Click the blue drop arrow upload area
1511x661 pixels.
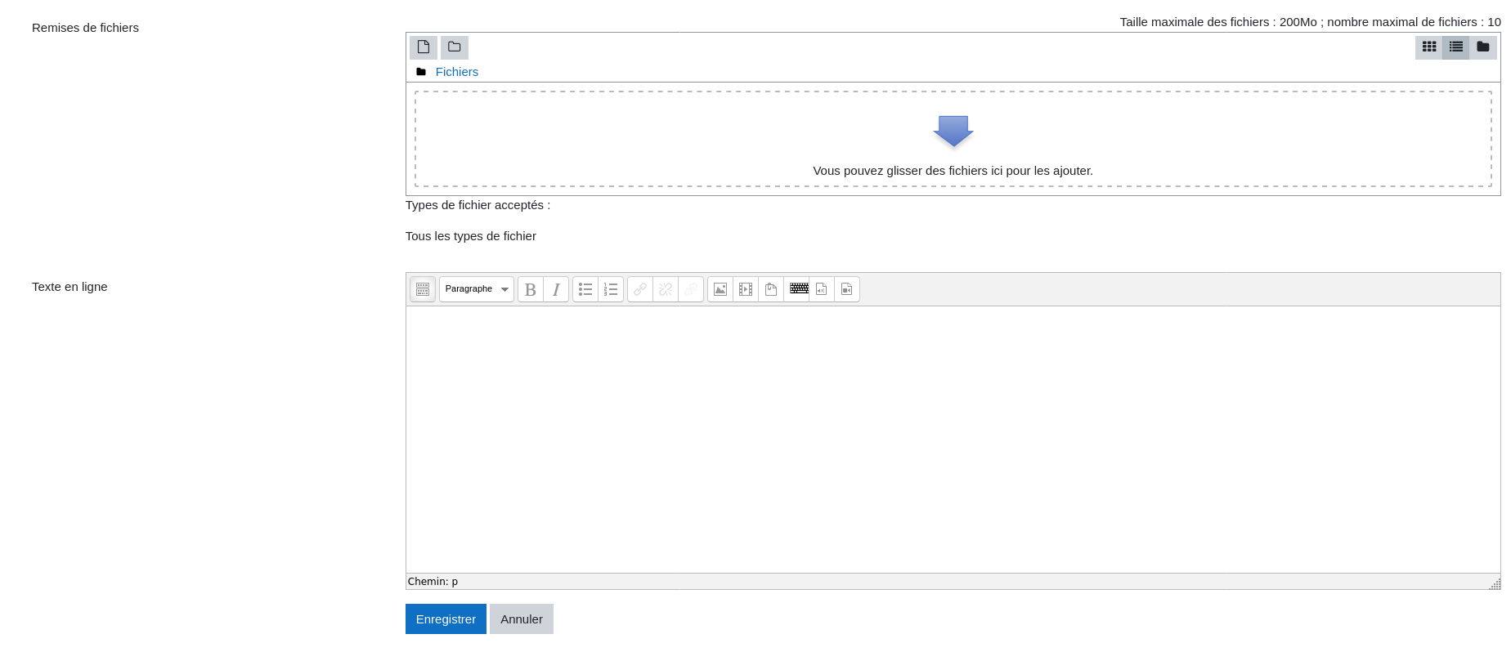coord(953,131)
